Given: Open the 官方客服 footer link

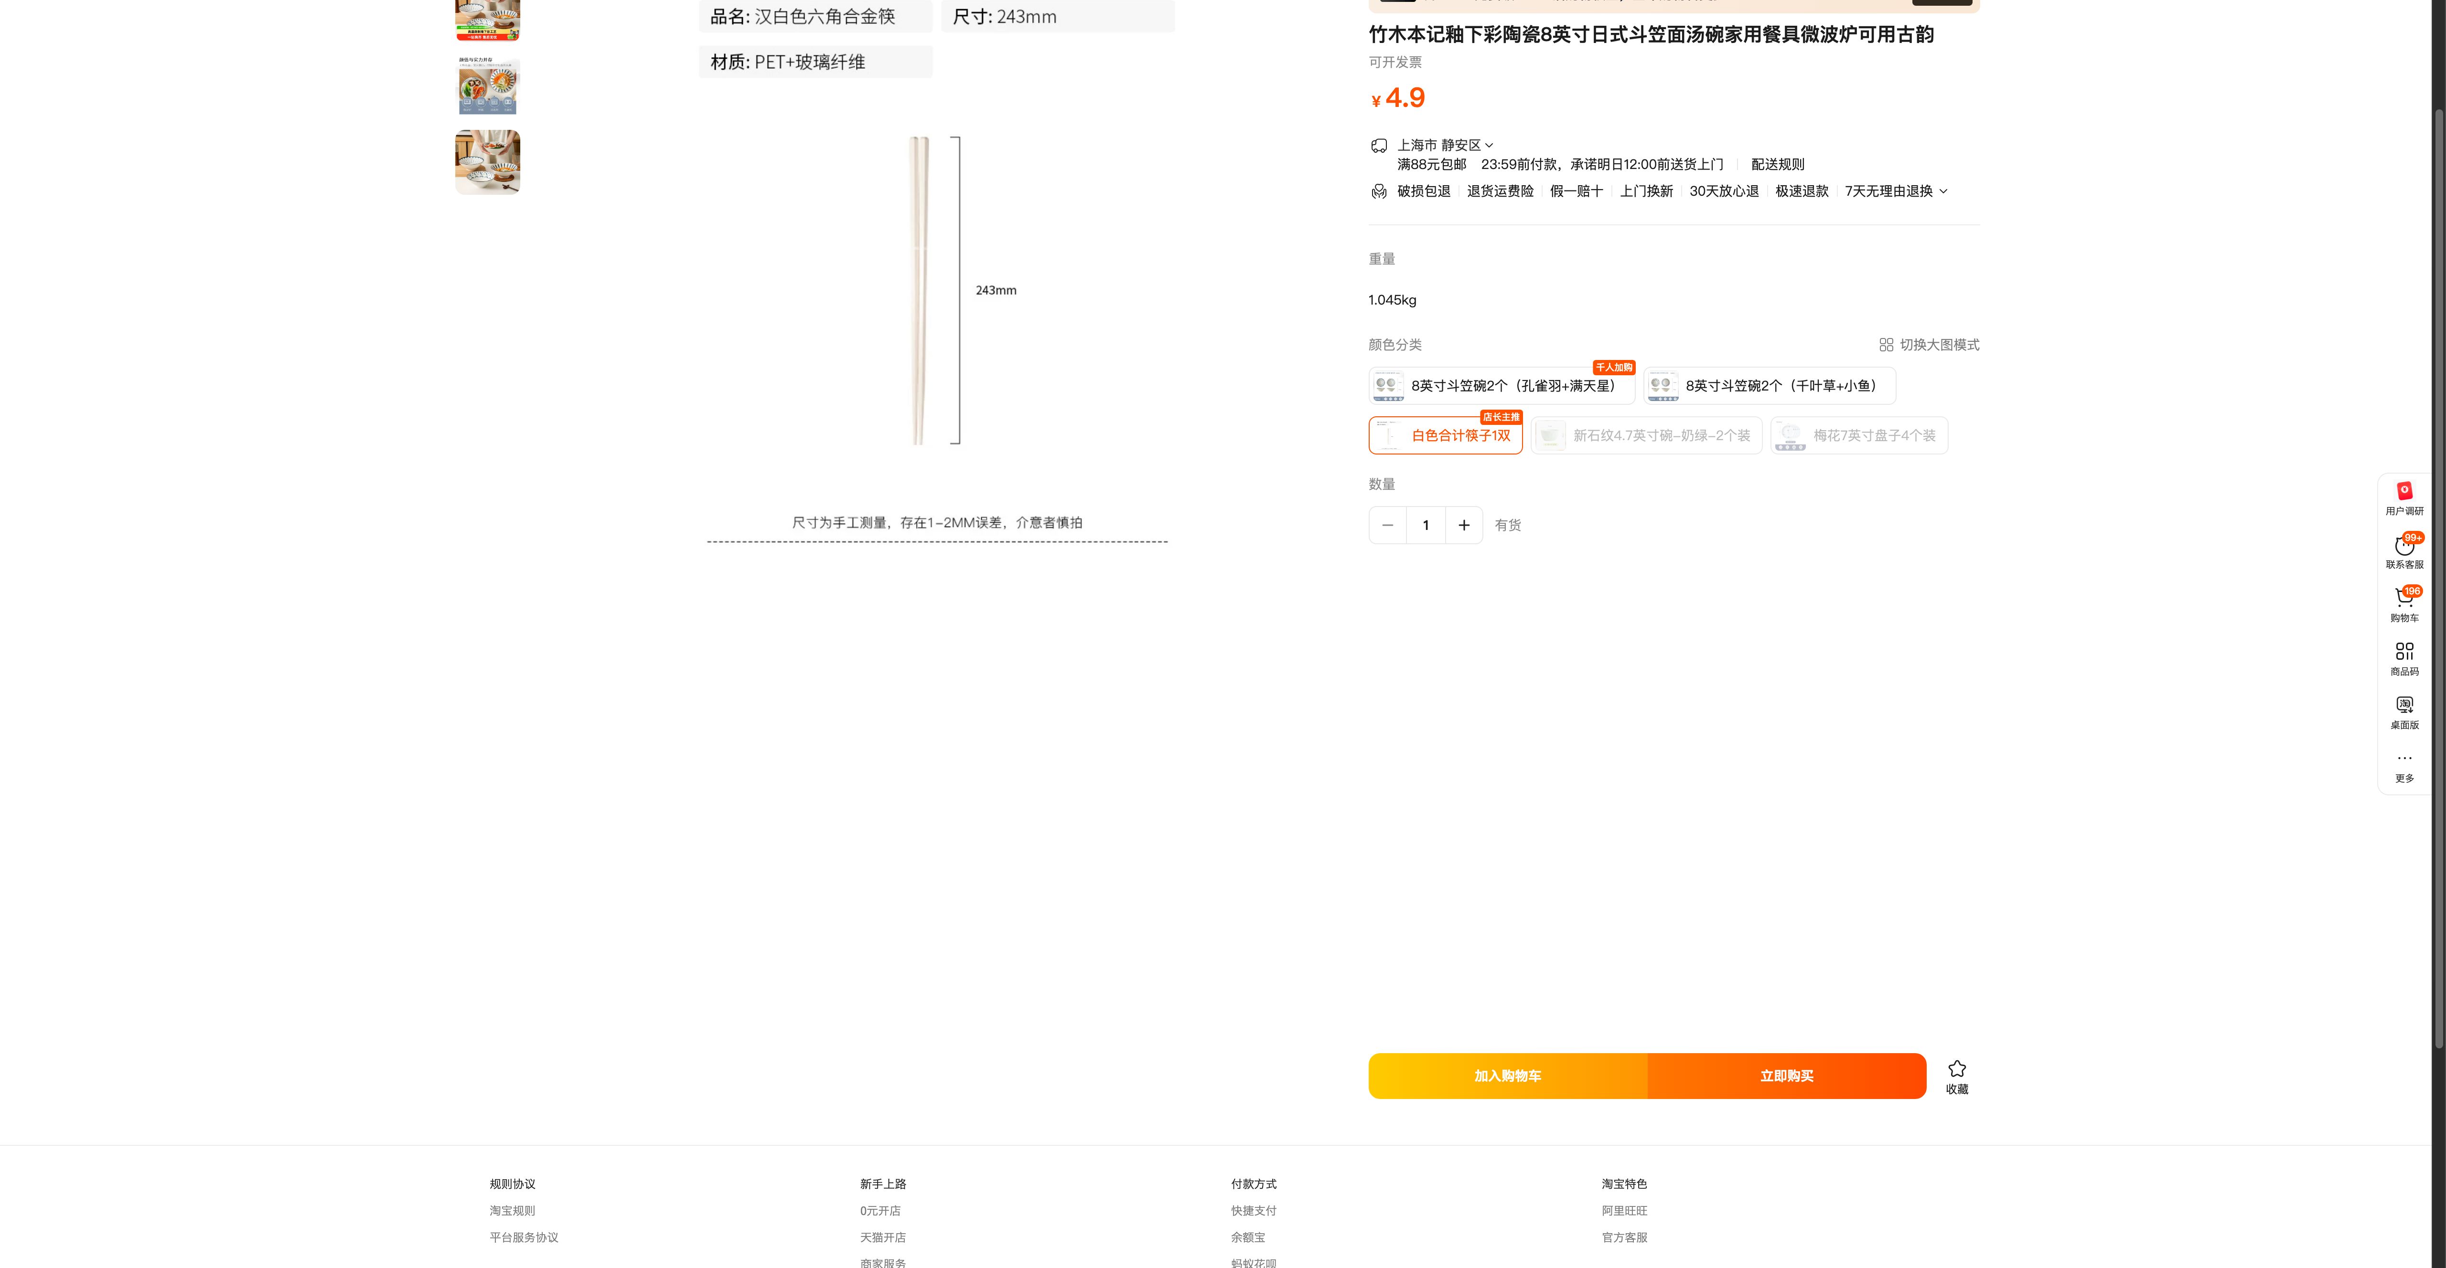Looking at the screenshot, I should (x=1625, y=1237).
